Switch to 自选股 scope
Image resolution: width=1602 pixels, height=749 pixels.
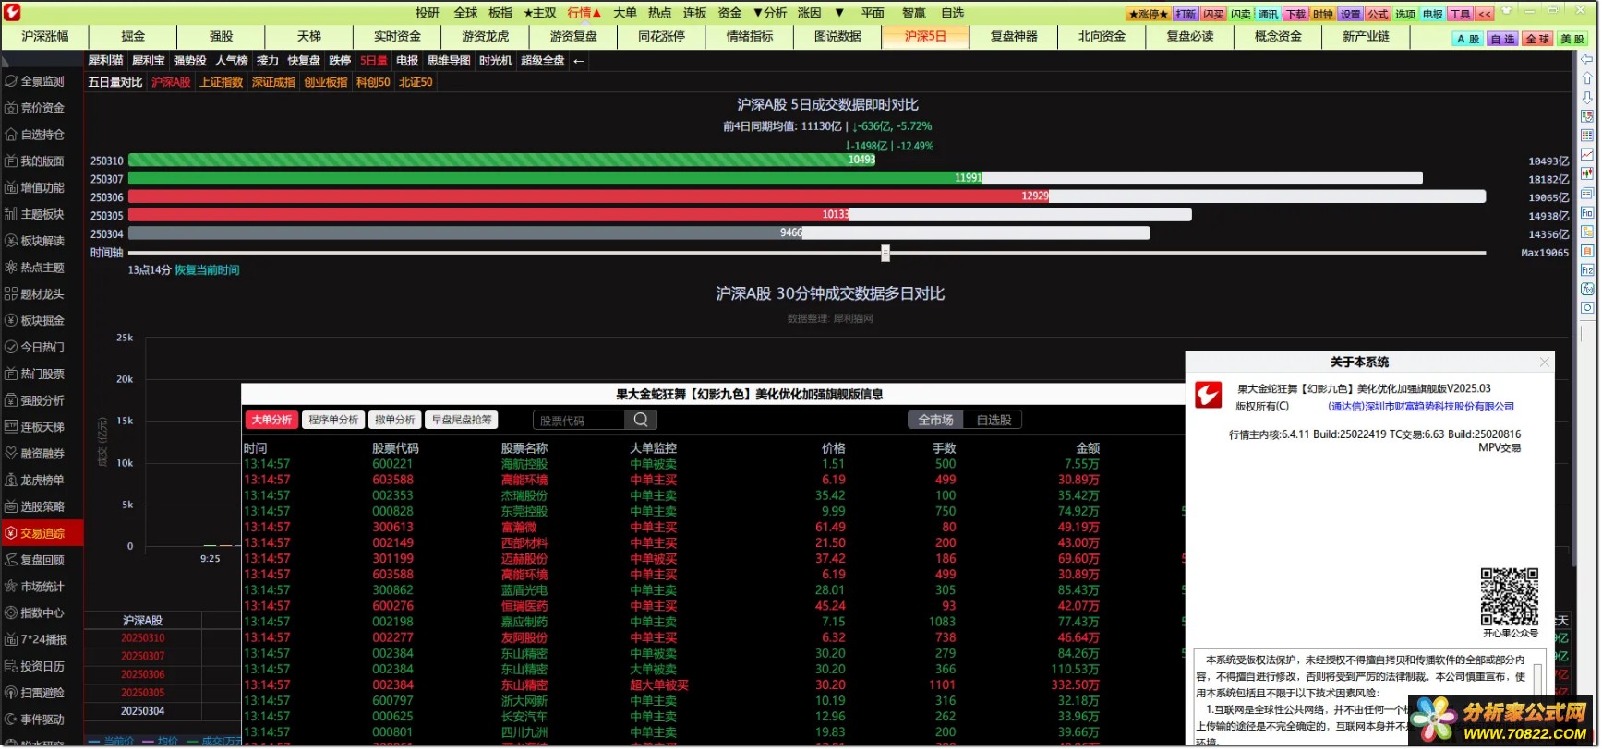point(994,420)
